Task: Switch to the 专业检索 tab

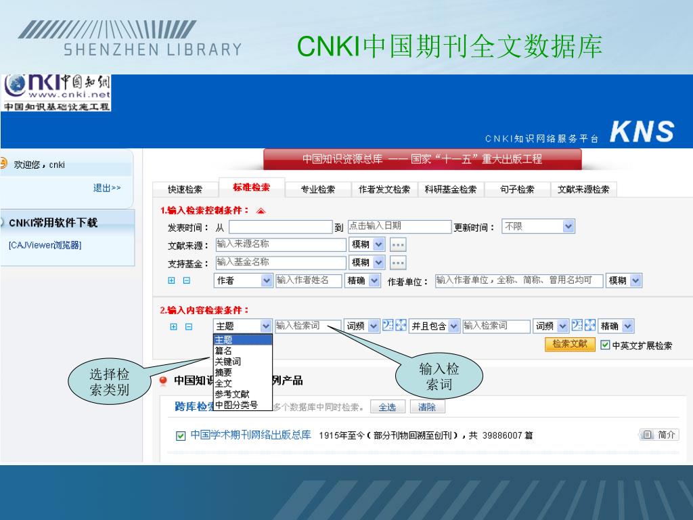Action: pyautogui.click(x=318, y=190)
